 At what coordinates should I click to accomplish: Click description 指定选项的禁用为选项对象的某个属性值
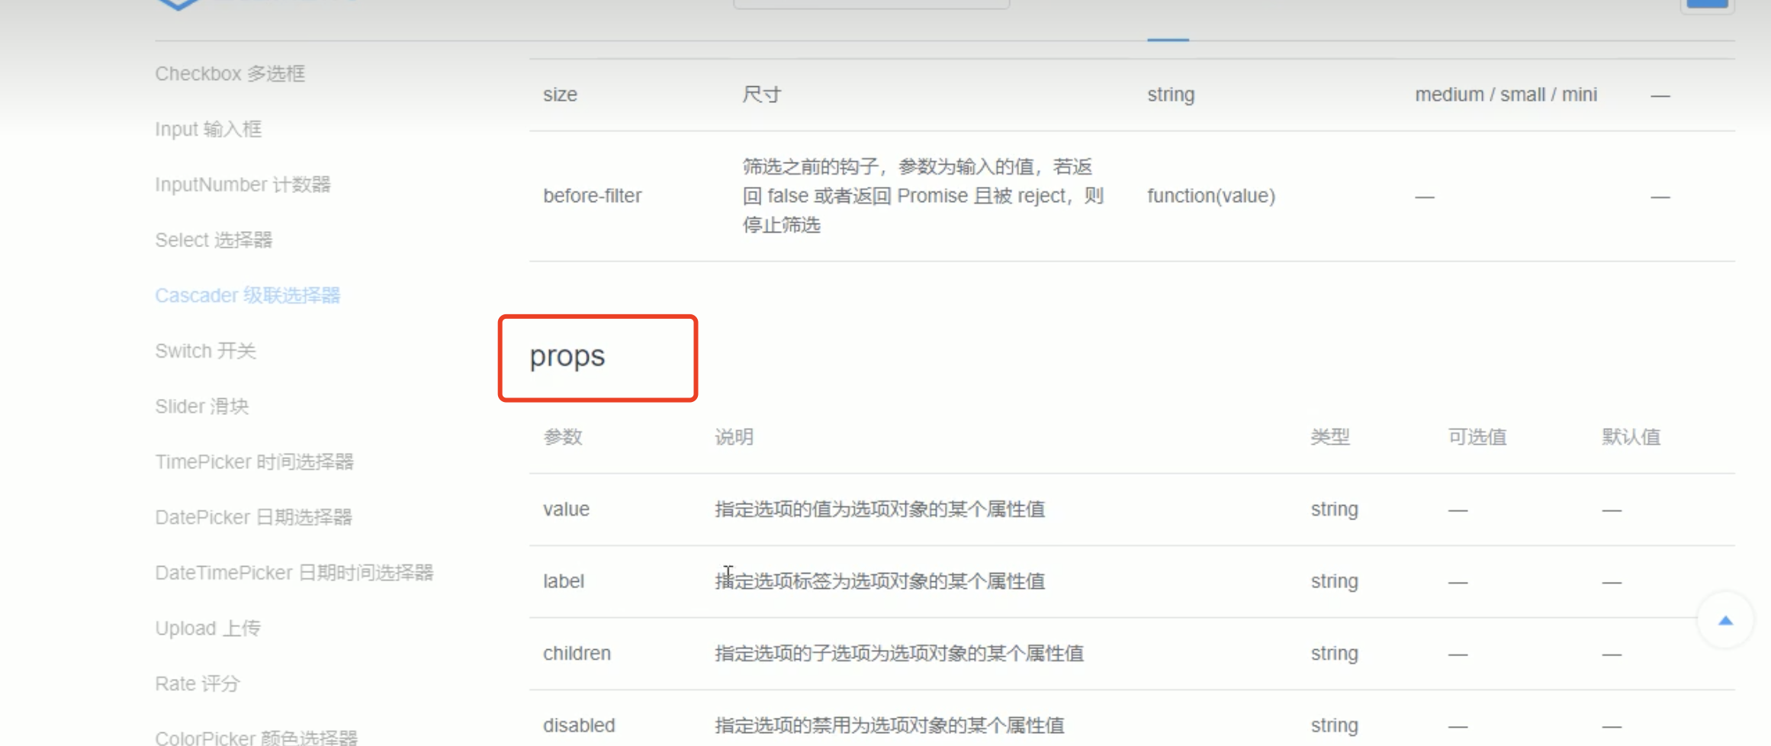tap(889, 725)
